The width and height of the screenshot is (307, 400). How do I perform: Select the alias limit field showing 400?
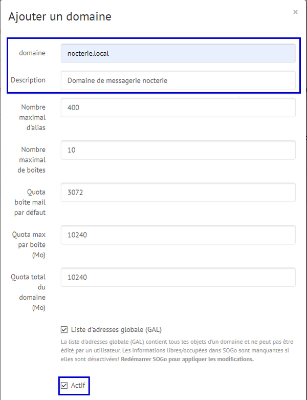point(178,108)
